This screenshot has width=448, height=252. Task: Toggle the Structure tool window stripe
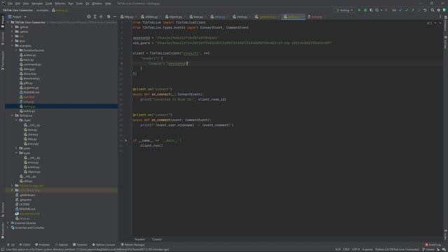coord(3,209)
